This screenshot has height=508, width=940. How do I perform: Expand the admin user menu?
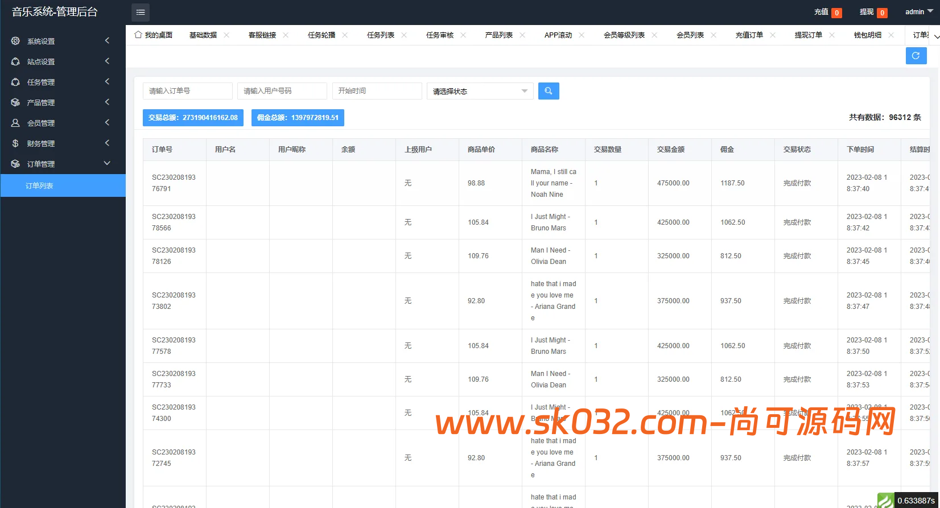[919, 12]
